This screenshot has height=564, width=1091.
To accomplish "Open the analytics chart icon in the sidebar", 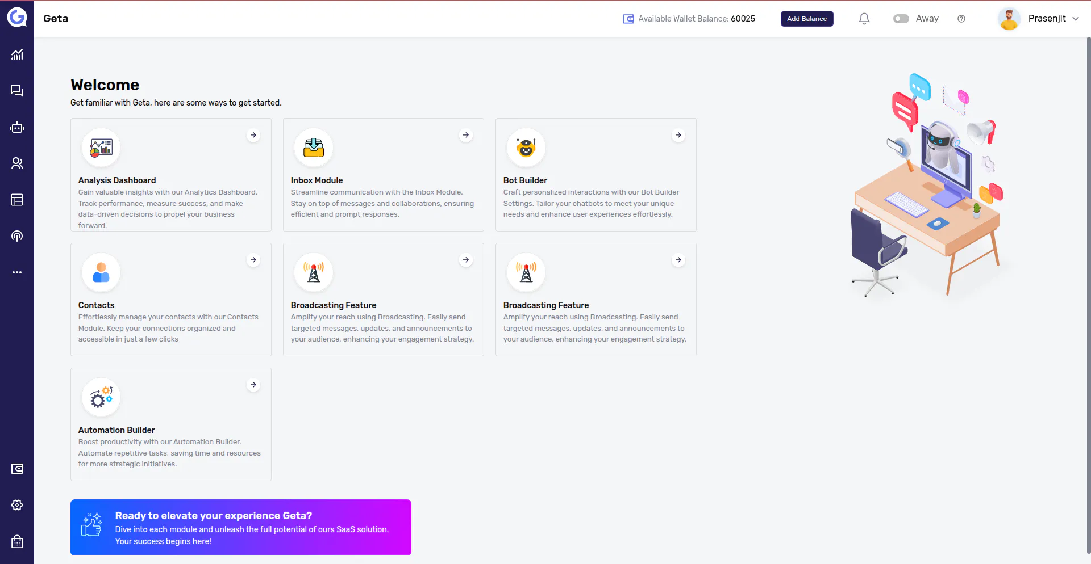I will click(17, 54).
